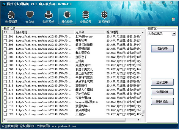
Task: Select username 深南大道001
Action: pyautogui.click(x=83, y=98)
